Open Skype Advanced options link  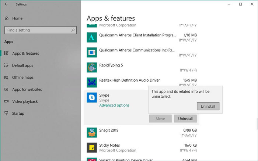[x=114, y=105]
